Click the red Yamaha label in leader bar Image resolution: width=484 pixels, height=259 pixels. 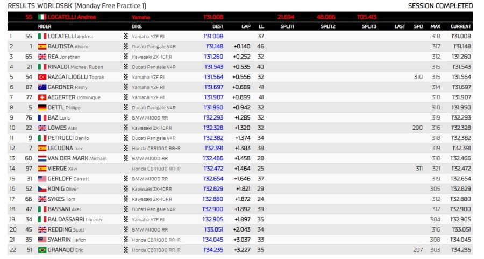pyautogui.click(x=141, y=17)
